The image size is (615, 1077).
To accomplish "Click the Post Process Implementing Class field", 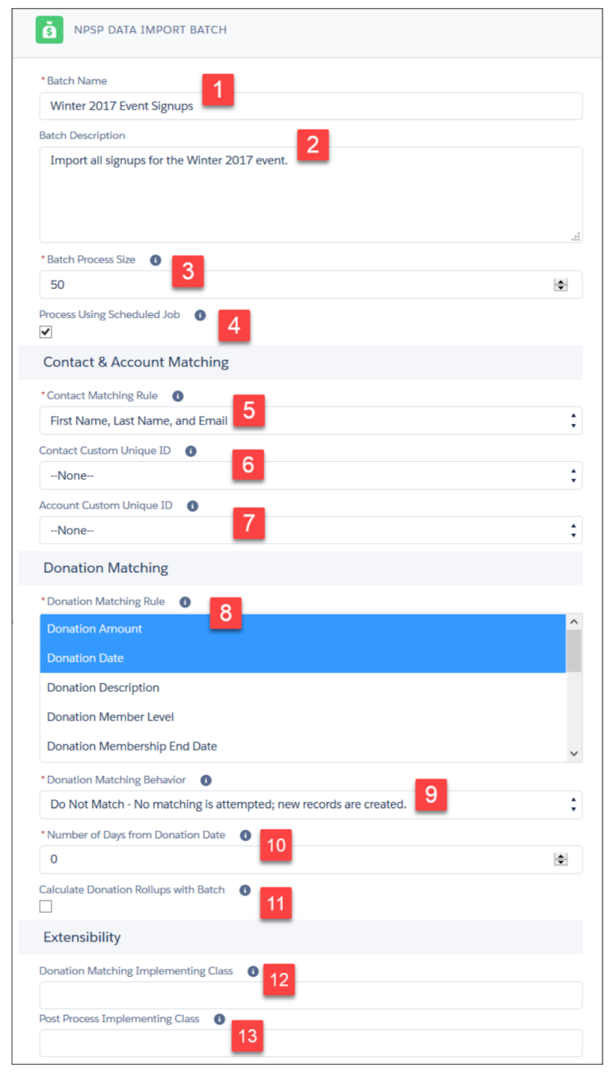I will pos(311,1043).
